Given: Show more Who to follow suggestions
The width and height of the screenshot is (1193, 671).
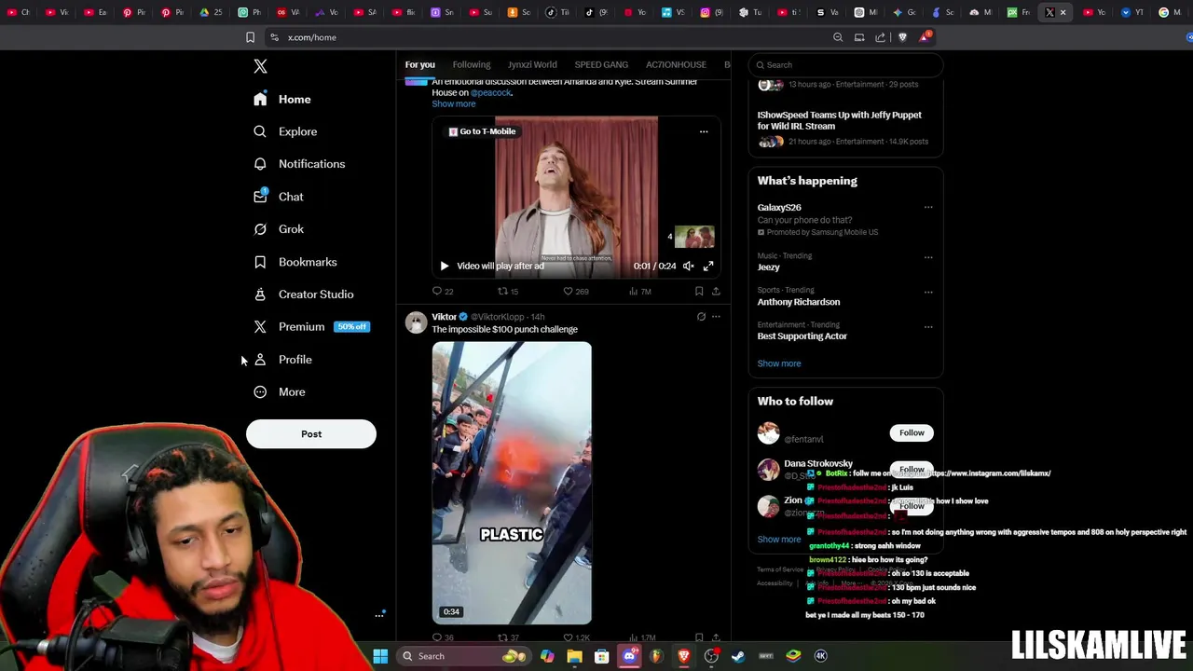Looking at the screenshot, I should pos(779,540).
